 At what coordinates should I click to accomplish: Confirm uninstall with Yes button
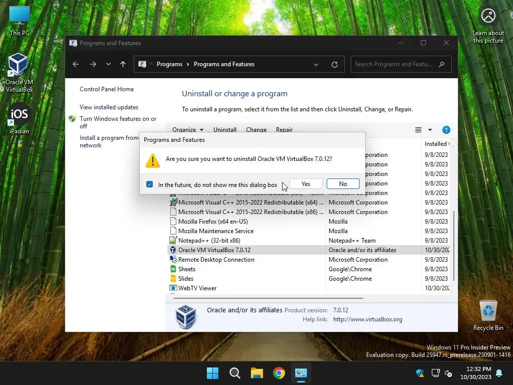pos(306,184)
